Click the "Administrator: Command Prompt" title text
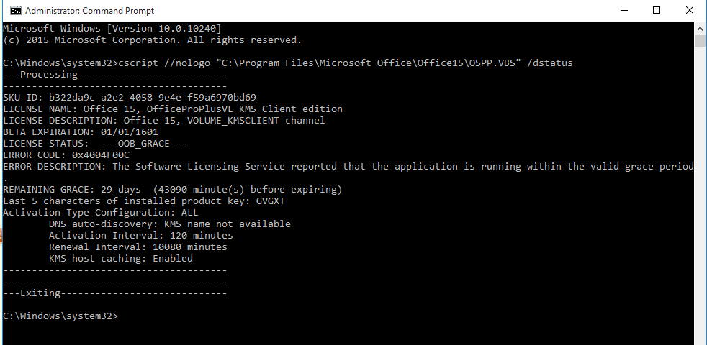Screen dimensions: 707x345 pyautogui.click(x=90, y=10)
